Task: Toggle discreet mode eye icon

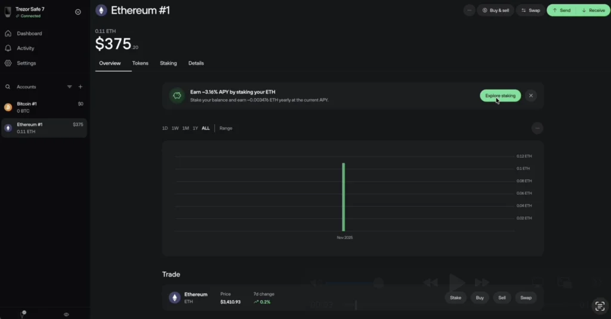Action: 66,314
